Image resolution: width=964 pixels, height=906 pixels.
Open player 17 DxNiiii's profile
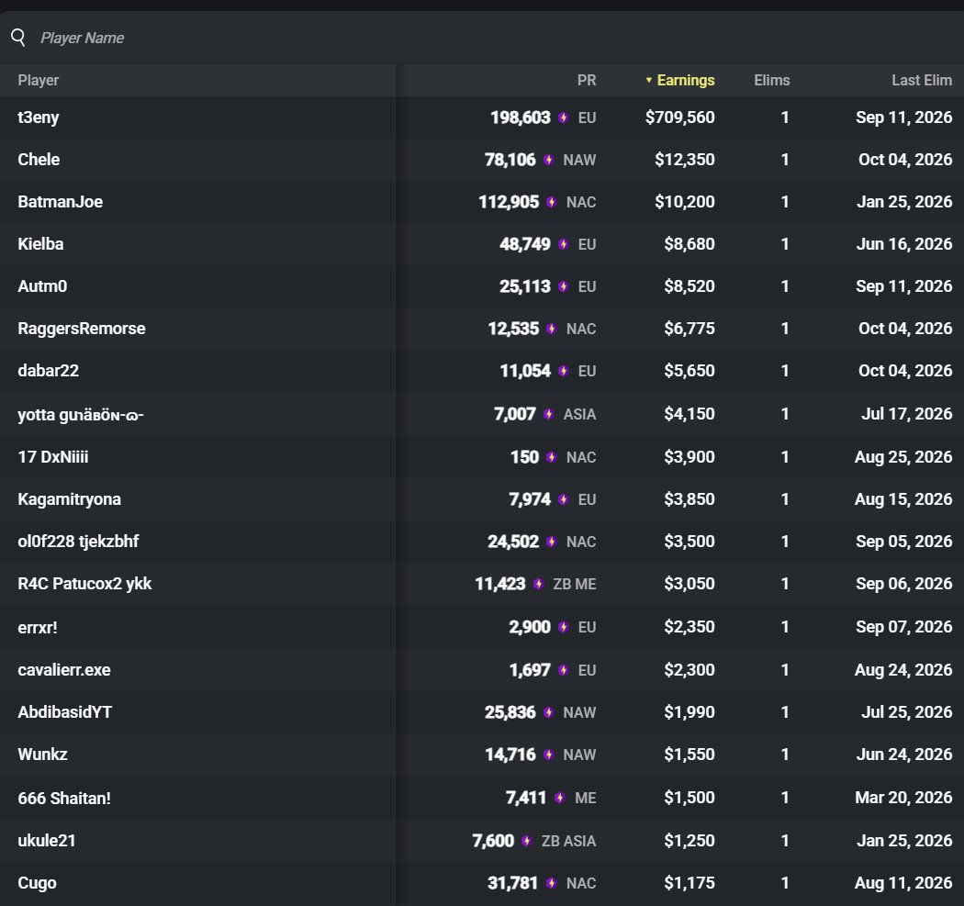pyautogui.click(x=53, y=457)
